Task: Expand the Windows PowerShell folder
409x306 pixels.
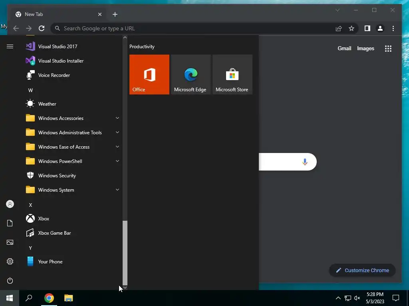Action: click(x=73, y=161)
